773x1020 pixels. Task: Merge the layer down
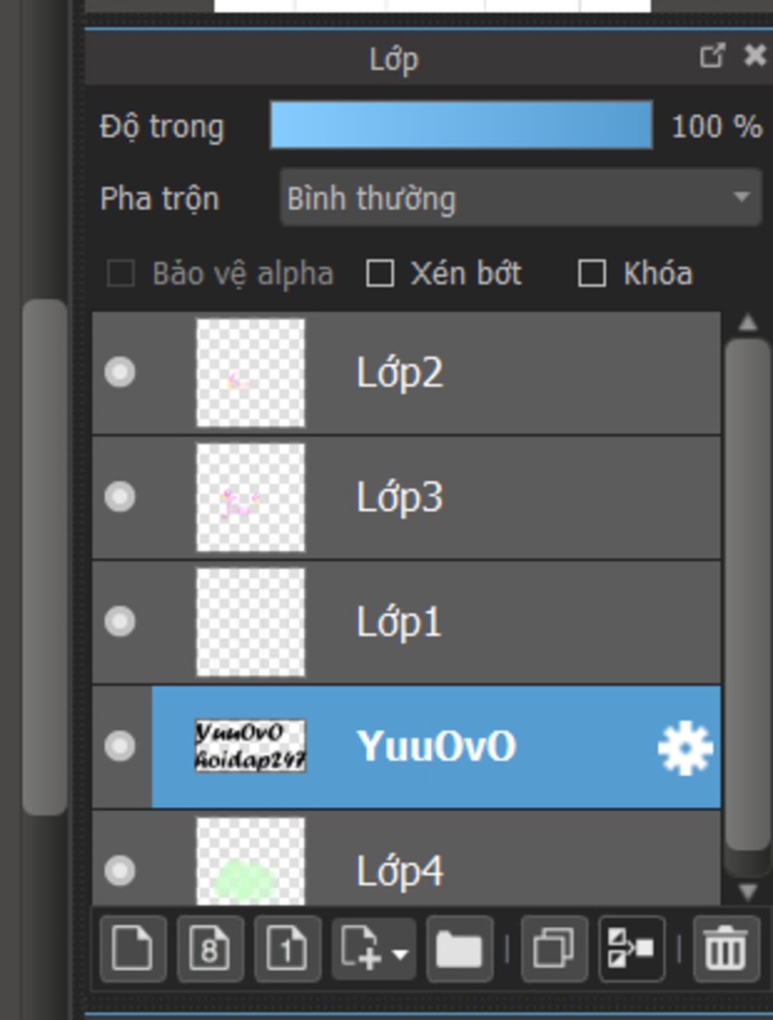point(631,948)
